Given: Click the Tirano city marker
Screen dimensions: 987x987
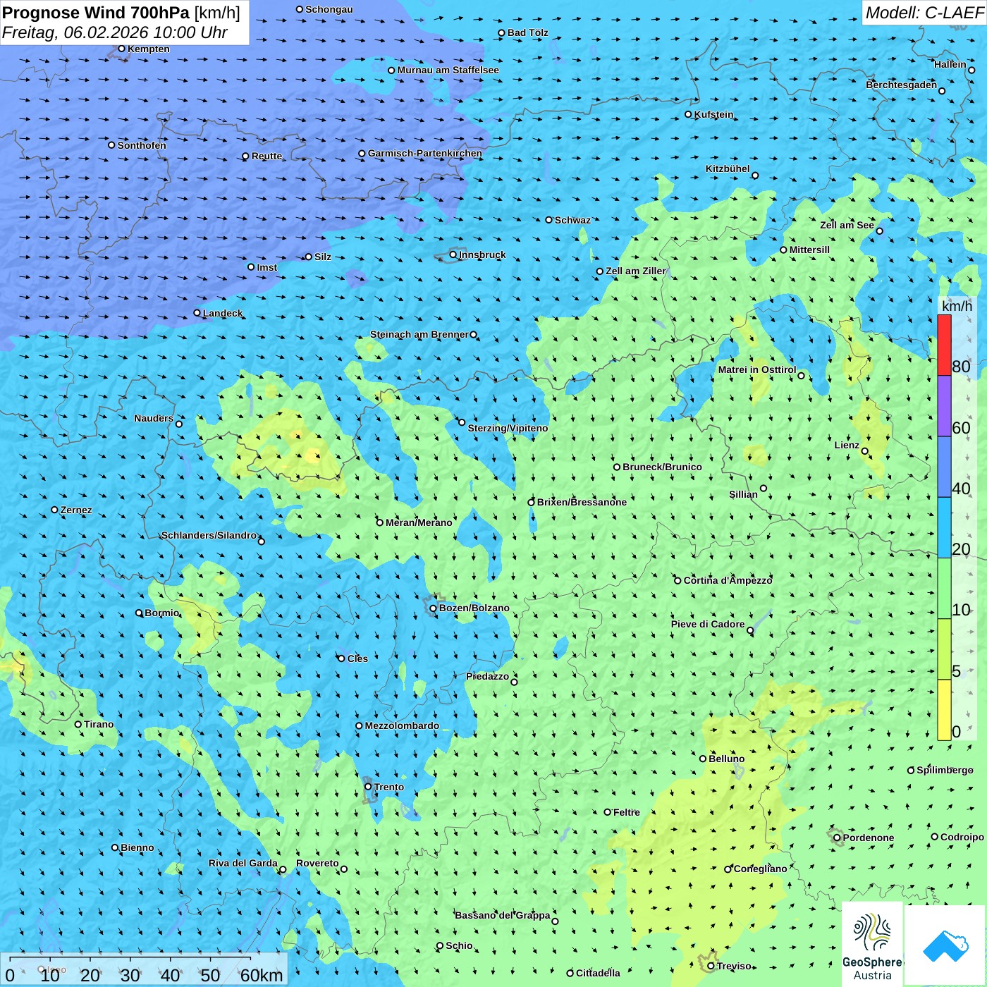Looking at the screenshot, I should coord(78,724).
